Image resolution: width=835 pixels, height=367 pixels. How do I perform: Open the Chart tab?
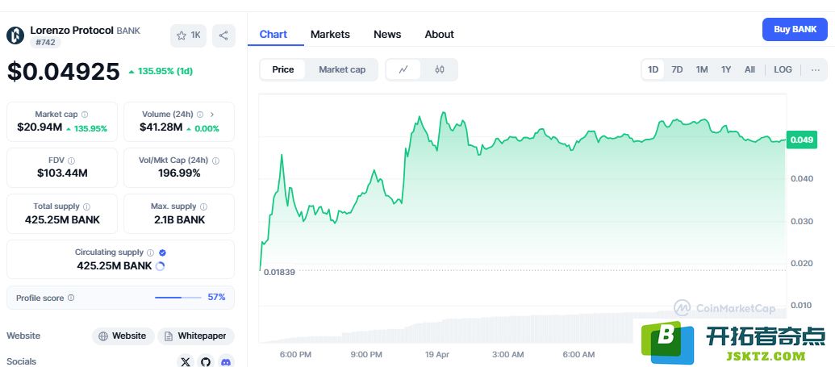click(x=273, y=35)
